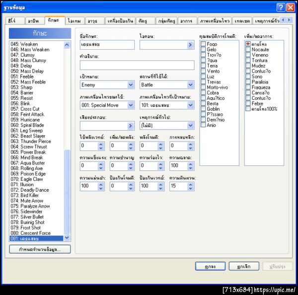Switch to the เทลเซต tab

point(242,21)
